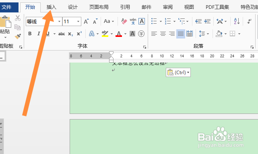Click the Distributed alignment icon
258x154 pixels.
coord(190,34)
